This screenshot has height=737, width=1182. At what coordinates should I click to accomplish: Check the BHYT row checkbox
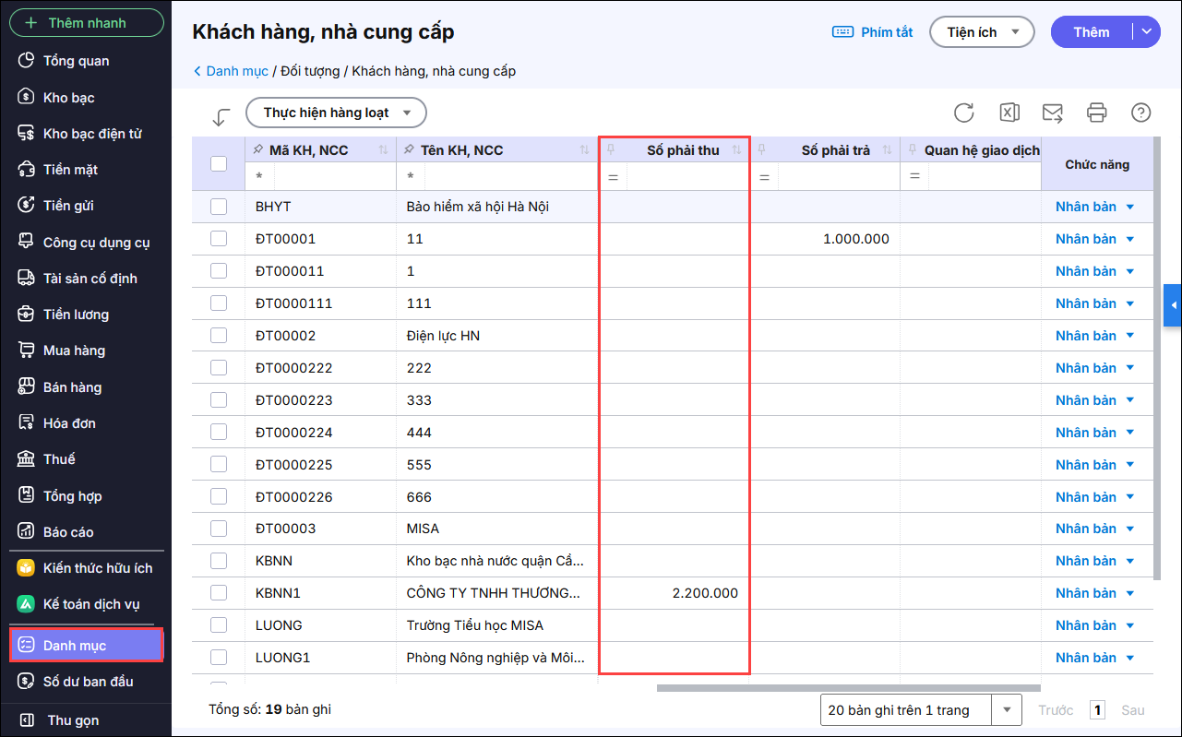point(219,207)
